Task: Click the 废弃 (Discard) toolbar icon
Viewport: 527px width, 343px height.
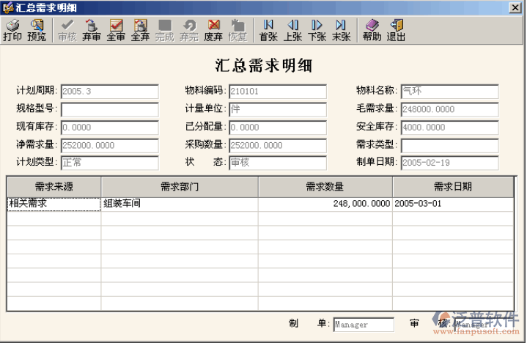Action: (214, 30)
